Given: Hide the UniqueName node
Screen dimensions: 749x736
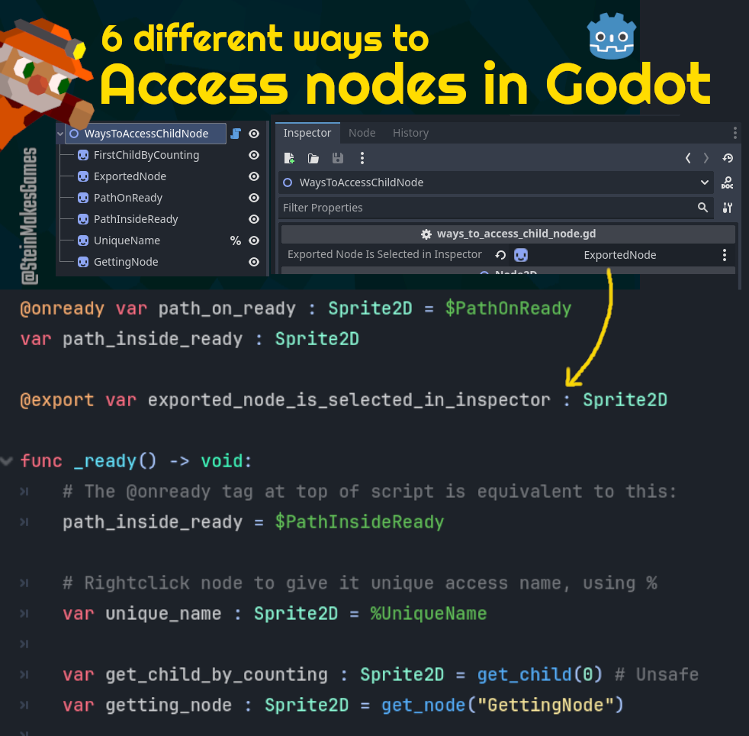Looking at the screenshot, I should coord(254,240).
